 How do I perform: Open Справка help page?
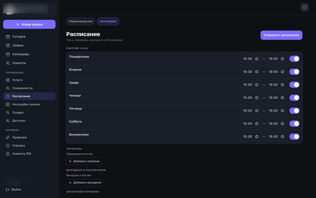tap(29, 145)
